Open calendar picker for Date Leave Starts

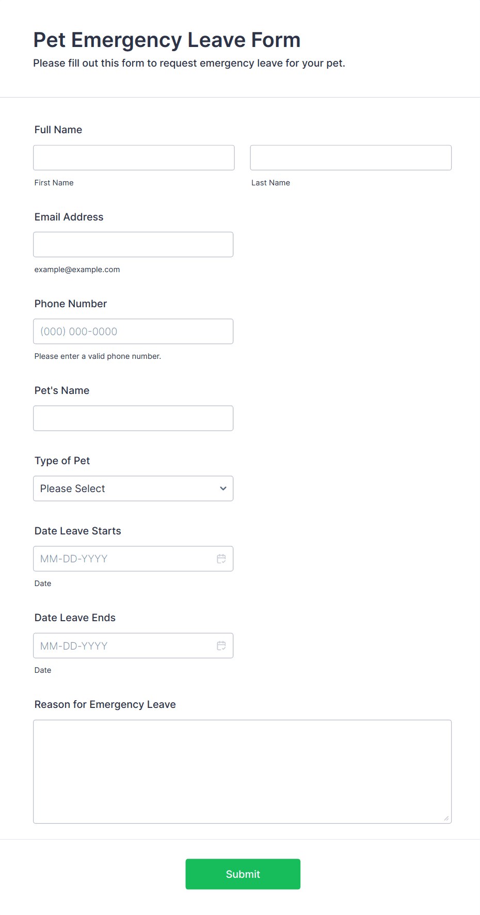click(221, 559)
